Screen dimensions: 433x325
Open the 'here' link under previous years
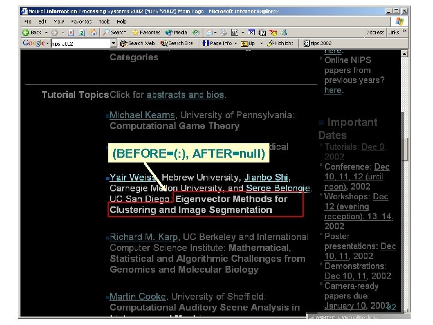pyautogui.click(x=333, y=90)
